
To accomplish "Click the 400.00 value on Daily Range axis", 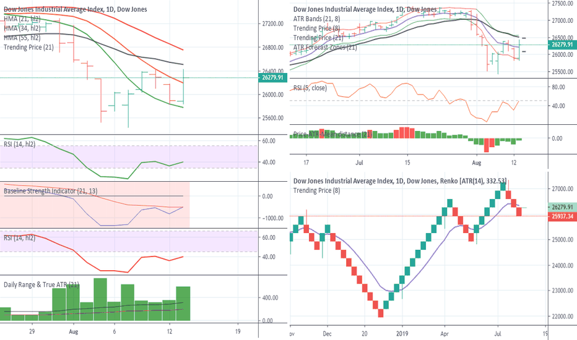I will coord(270,298).
